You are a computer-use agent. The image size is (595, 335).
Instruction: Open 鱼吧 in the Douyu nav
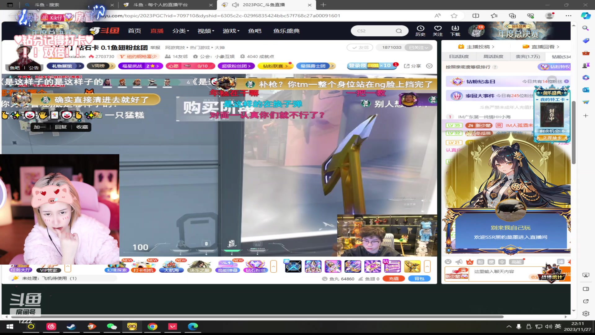255,31
